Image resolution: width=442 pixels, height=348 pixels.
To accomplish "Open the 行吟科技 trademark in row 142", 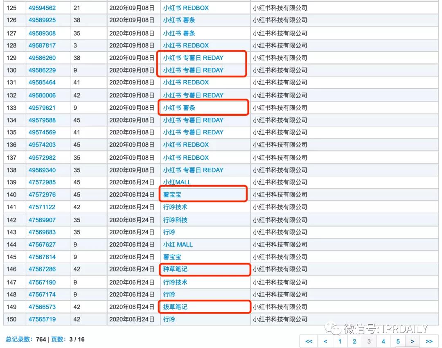I will coord(175,220).
